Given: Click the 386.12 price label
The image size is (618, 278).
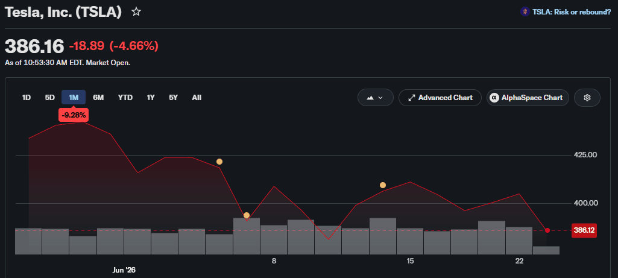Looking at the screenshot, I should [584, 230].
